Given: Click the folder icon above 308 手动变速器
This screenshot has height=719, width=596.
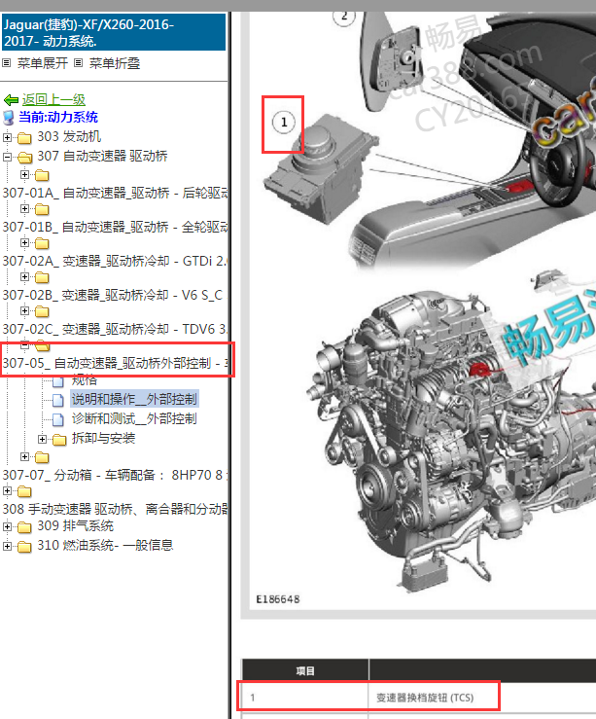Looking at the screenshot, I should [24, 491].
